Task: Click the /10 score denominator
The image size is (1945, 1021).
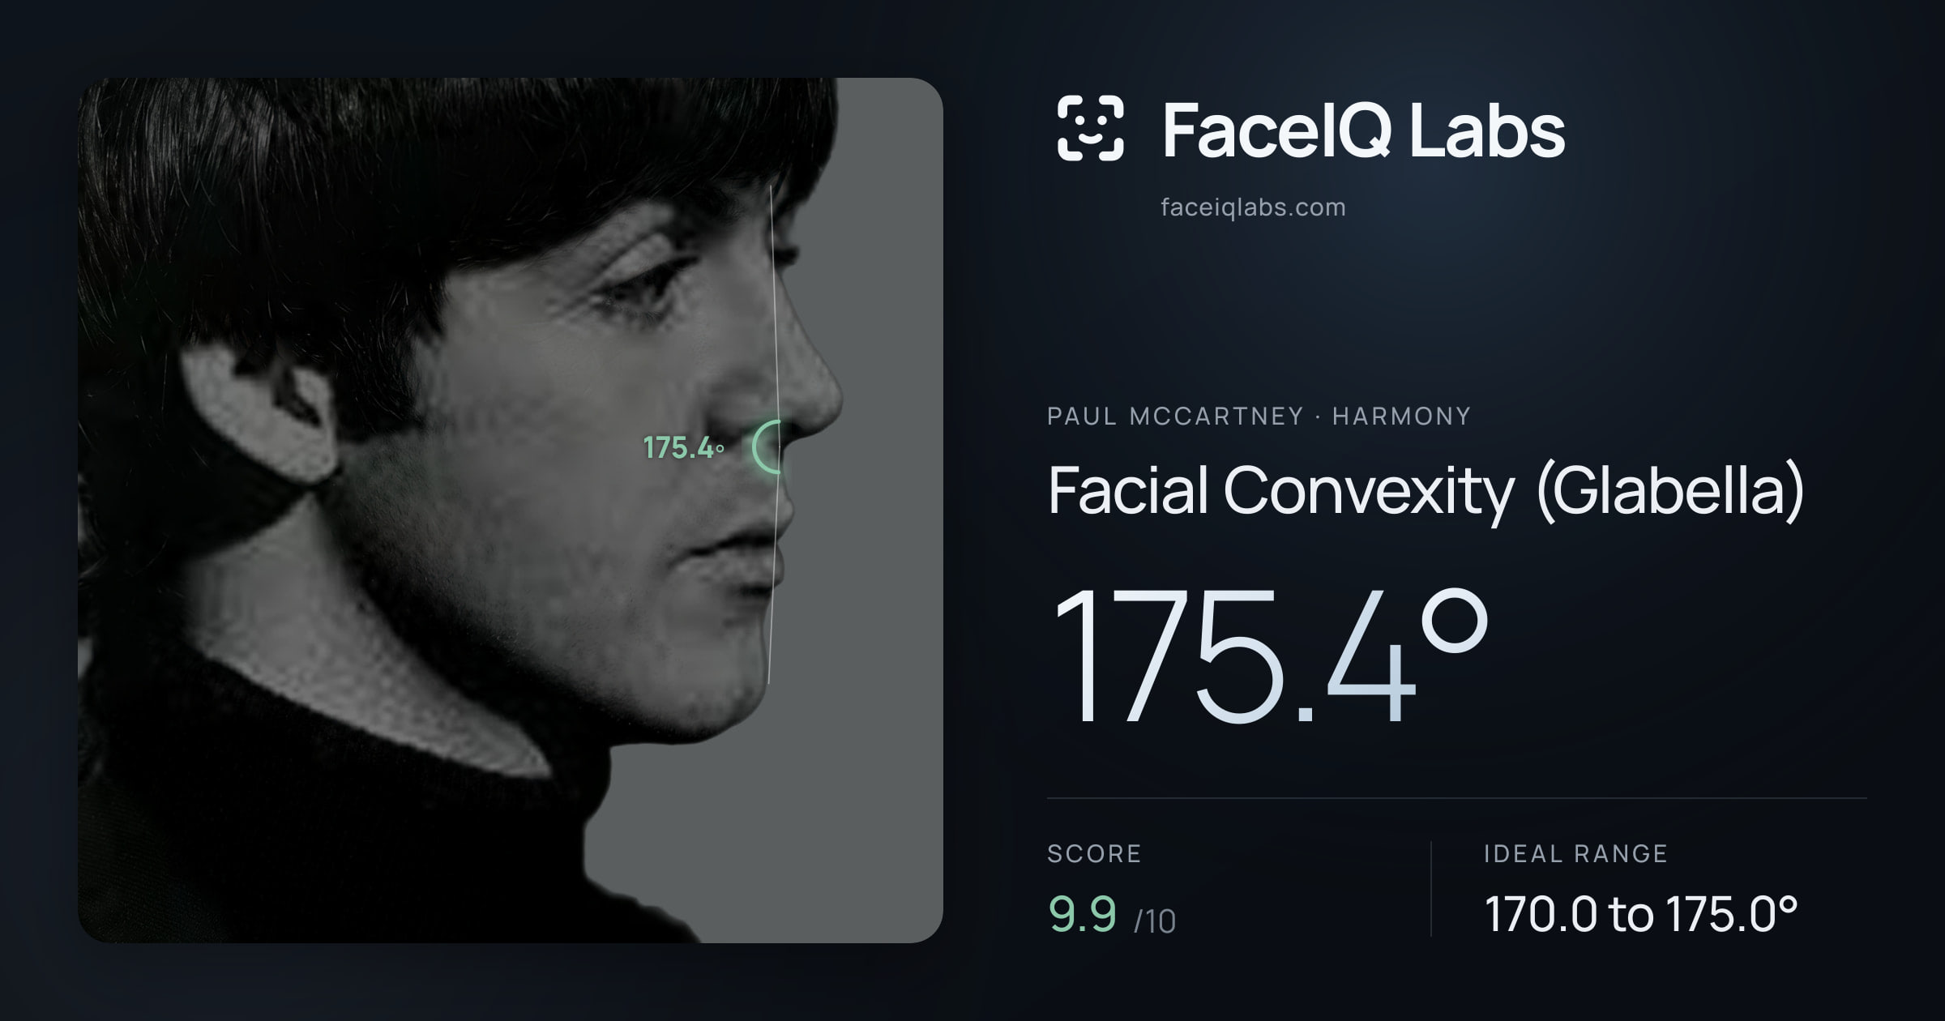Action: 1155,921
